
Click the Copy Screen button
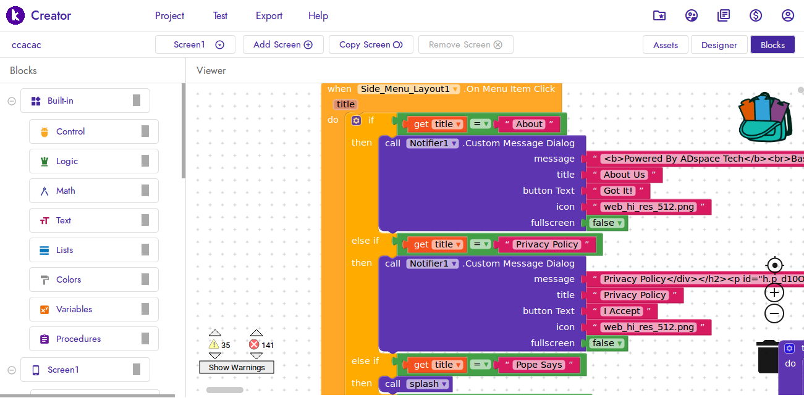point(371,44)
